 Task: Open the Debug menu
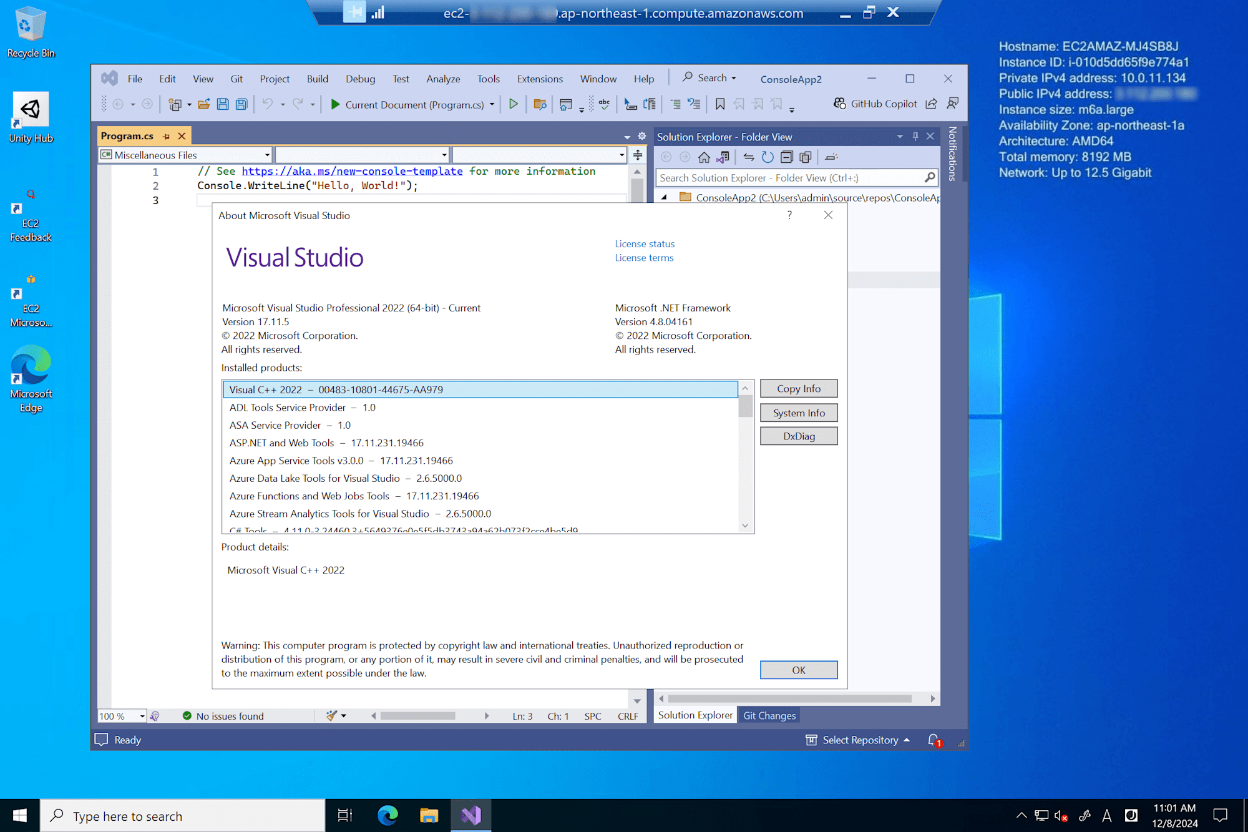pyautogui.click(x=360, y=79)
